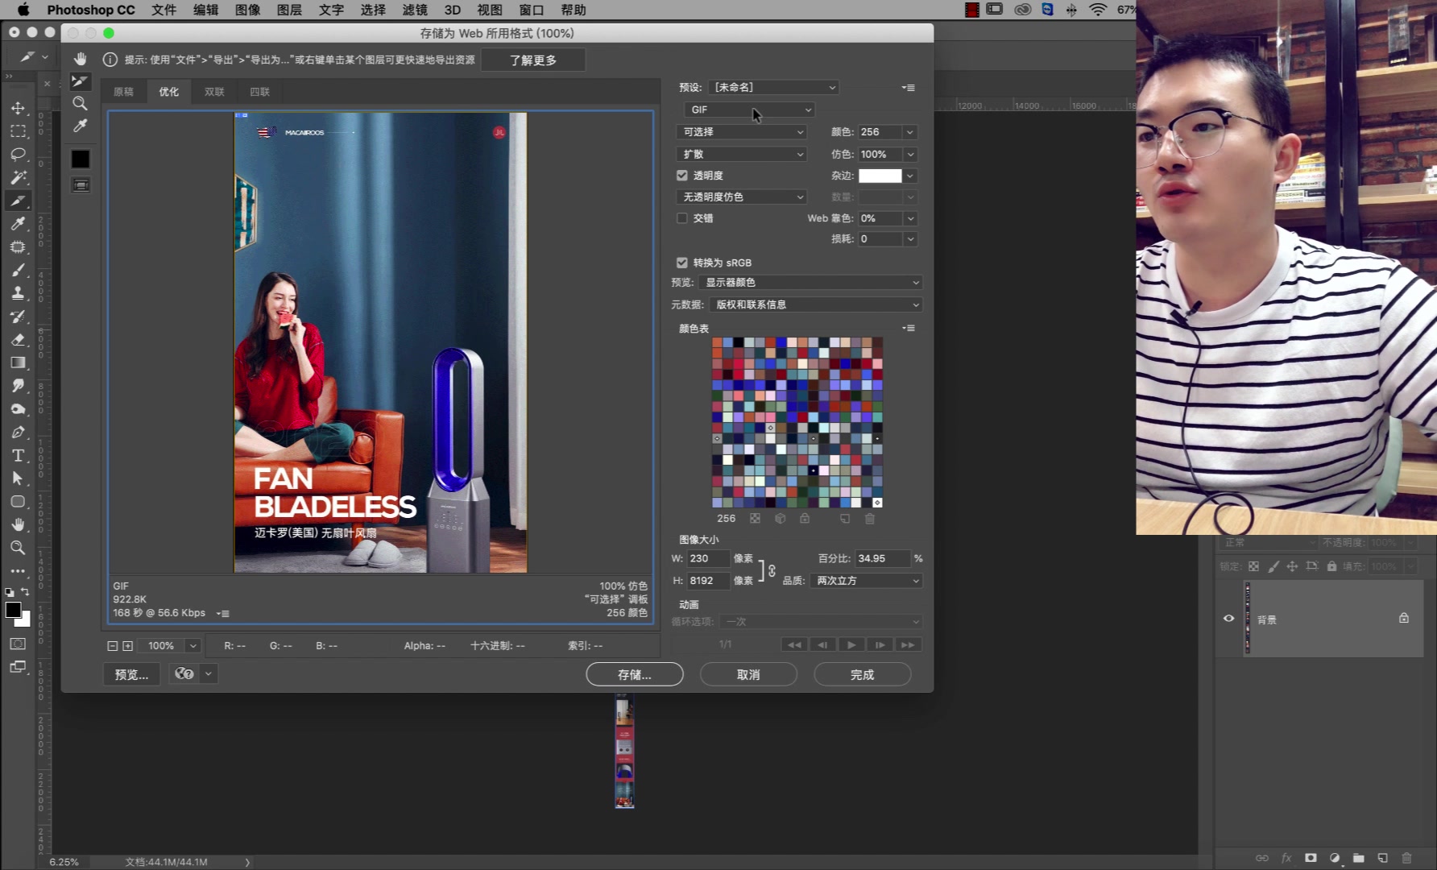Select the Path Selection tool
This screenshot has height=870, width=1437.
[18, 478]
